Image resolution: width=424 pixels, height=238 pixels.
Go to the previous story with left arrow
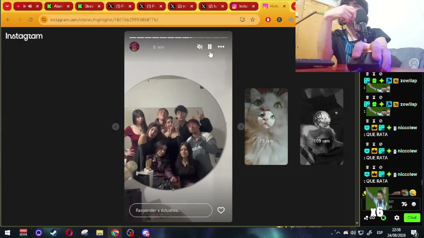[115, 127]
